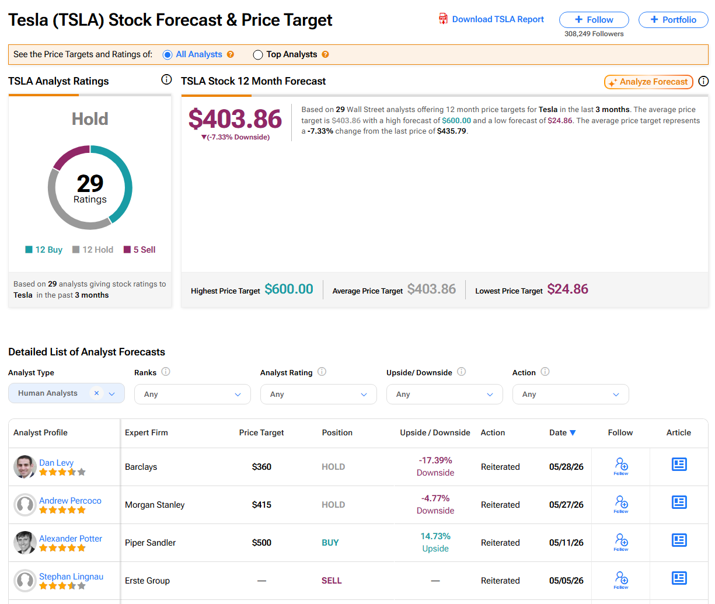715x604 pixels.
Task: Open the Analyst Rating dropdown
Action: [x=319, y=394]
